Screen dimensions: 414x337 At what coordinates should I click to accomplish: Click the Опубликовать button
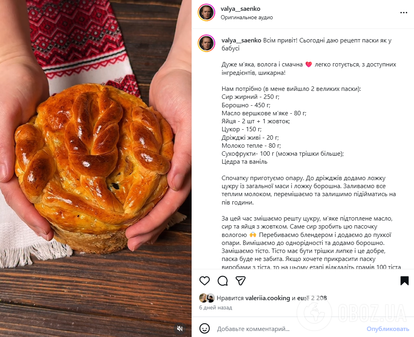point(388,329)
